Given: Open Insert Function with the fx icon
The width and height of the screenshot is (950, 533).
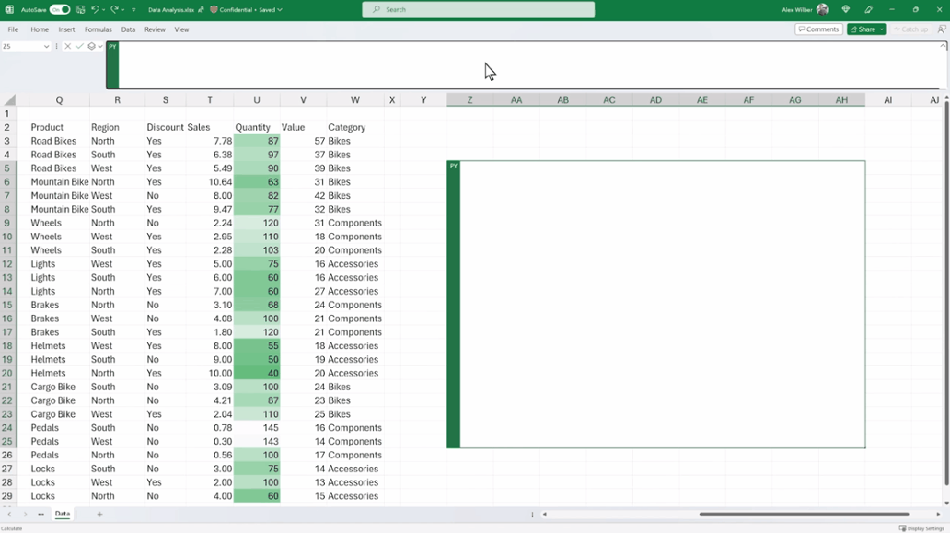Looking at the screenshot, I should click(89, 47).
